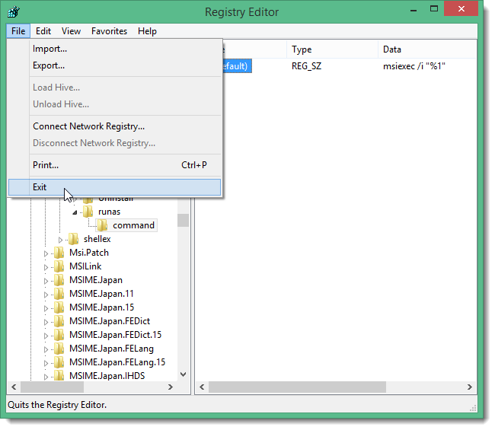The width and height of the screenshot is (495, 430).
Task: Select the MSIME.Japan.FELang key label
Action: pyautogui.click(x=111, y=349)
